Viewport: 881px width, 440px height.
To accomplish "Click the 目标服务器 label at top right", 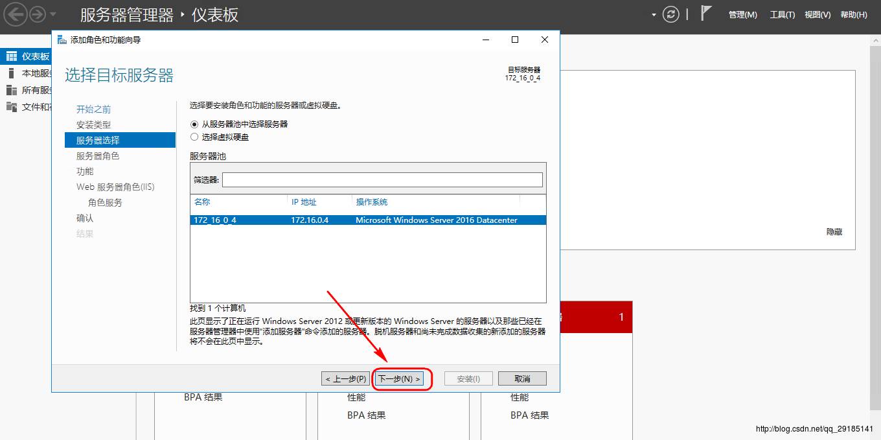I will tap(524, 70).
